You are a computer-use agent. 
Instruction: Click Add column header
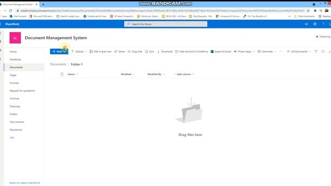coord(184,74)
